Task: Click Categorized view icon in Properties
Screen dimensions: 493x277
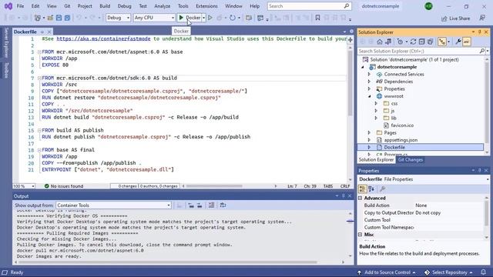Action: tap(363, 189)
